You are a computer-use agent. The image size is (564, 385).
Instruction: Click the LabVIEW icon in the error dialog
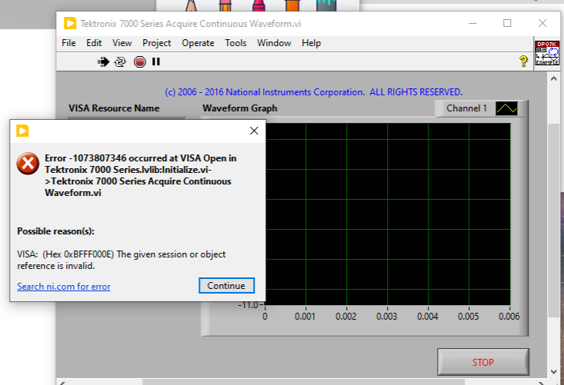tap(22, 131)
